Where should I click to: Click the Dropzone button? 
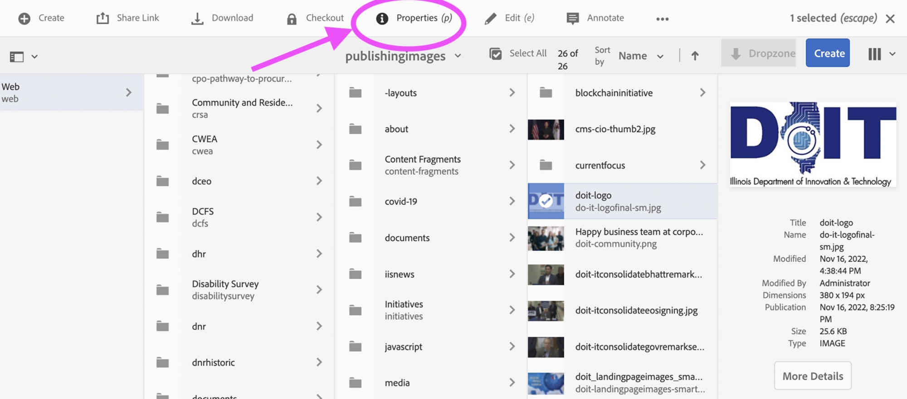[x=759, y=53]
